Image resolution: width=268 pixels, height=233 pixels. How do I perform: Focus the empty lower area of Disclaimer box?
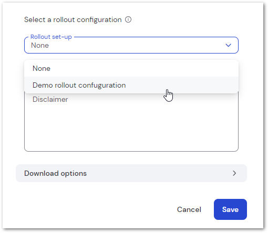(x=131, y=130)
